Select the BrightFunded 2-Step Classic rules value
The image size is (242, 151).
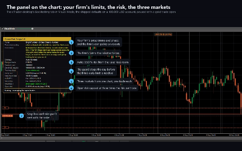click(x=42, y=42)
